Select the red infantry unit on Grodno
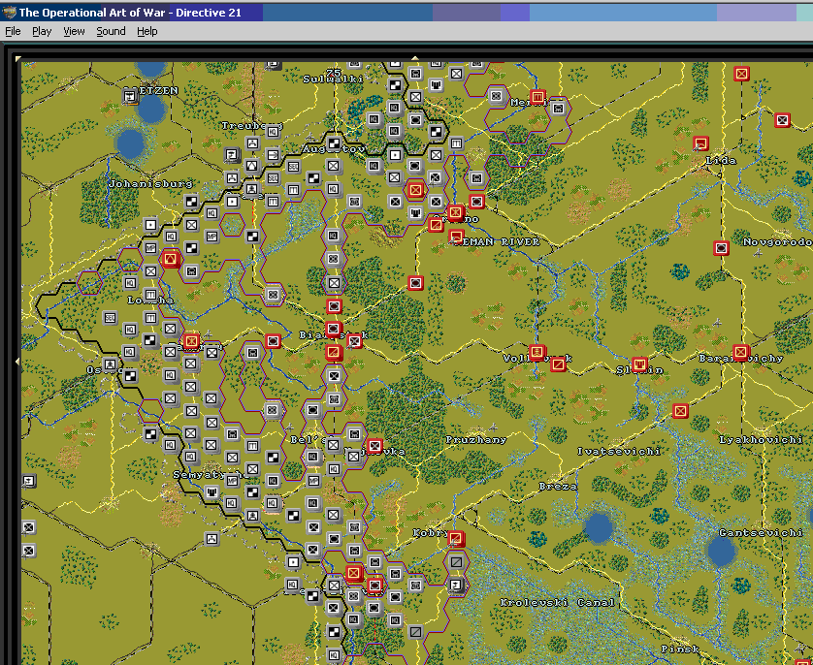 click(x=456, y=212)
